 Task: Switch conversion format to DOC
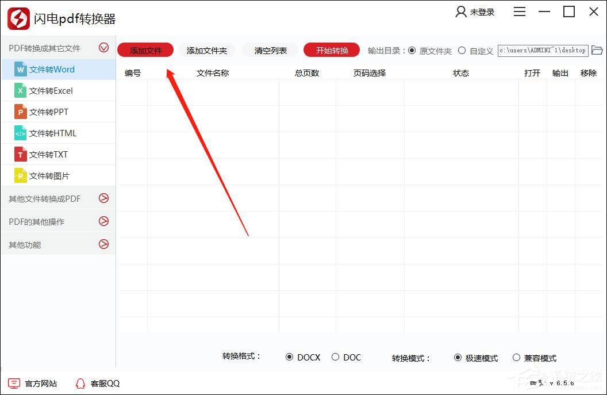coord(335,357)
